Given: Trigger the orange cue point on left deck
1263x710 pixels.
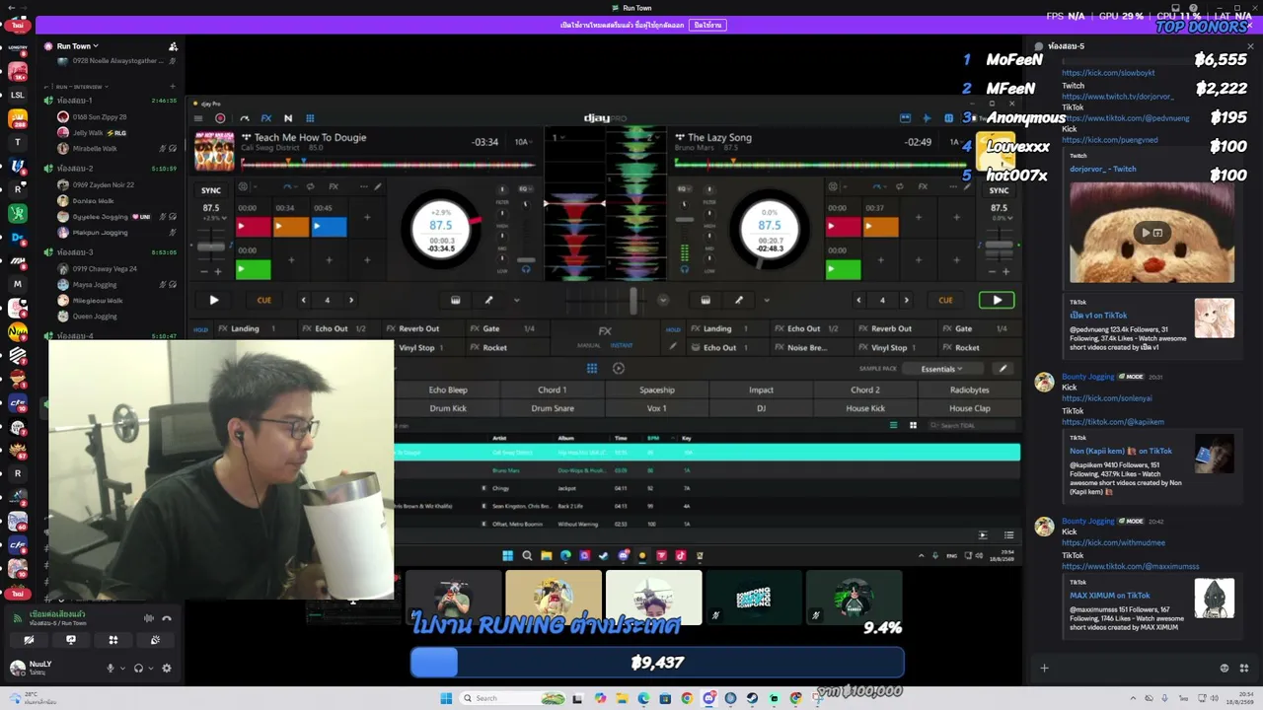Looking at the screenshot, I should [x=291, y=227].
